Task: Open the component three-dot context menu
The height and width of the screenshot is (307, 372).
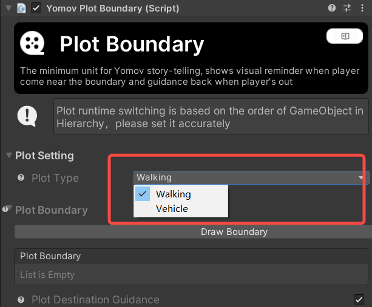Action: click(x=362, y=8)
